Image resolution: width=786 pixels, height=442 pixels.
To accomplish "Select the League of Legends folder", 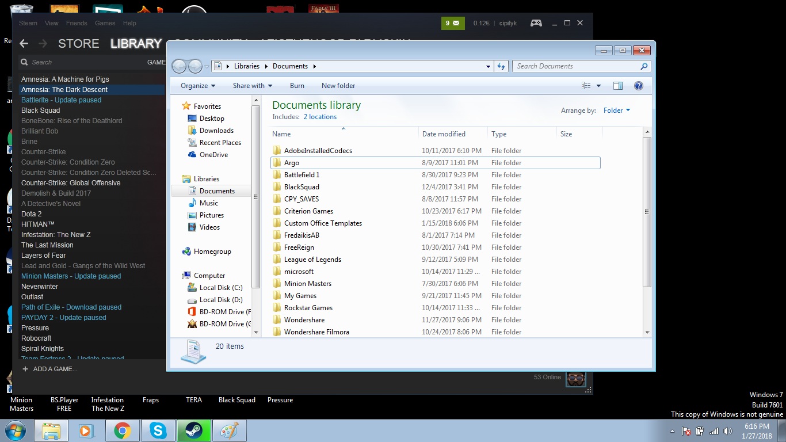I will [x=312, y=260].
